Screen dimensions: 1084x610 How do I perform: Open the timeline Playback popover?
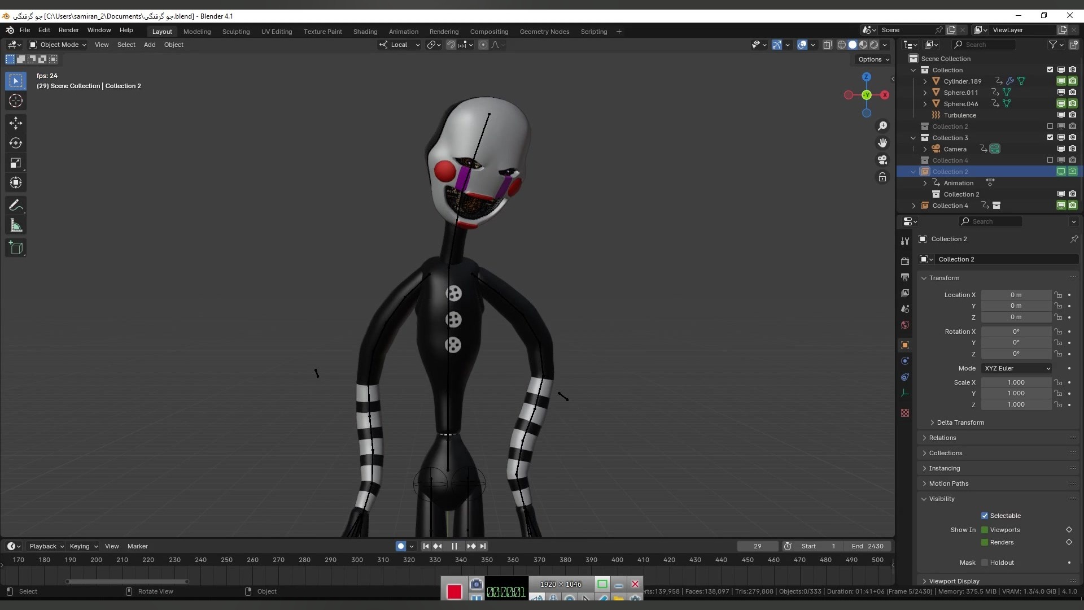click(x=46, y=546)
